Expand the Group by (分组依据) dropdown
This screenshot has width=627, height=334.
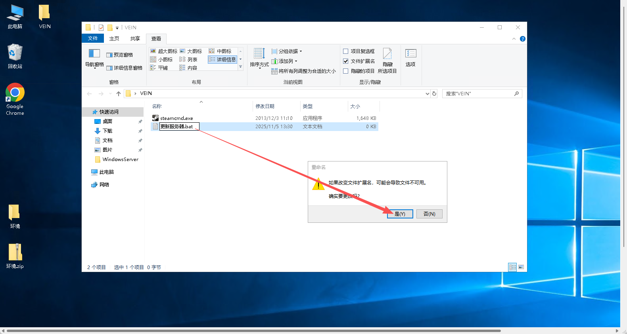click(287, 51)
